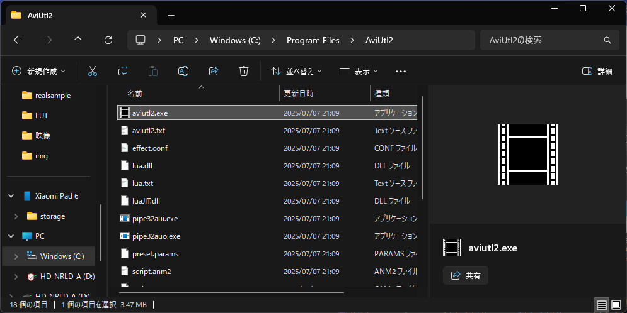Click the file list horizontal scrollbar
This screenshot has height=313, width=627.
pyautogui.click(x=232, y=292)
